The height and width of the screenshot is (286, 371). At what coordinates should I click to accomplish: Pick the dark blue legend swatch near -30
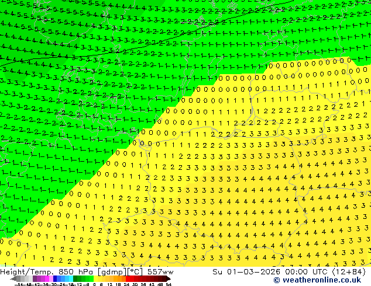(x=55, y=279)
